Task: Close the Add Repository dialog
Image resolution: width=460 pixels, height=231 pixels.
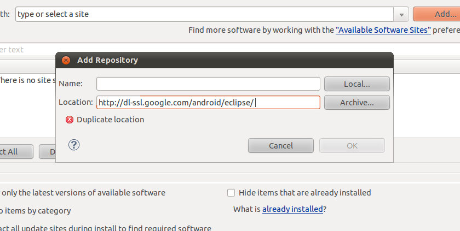Action: coord(66,60)
